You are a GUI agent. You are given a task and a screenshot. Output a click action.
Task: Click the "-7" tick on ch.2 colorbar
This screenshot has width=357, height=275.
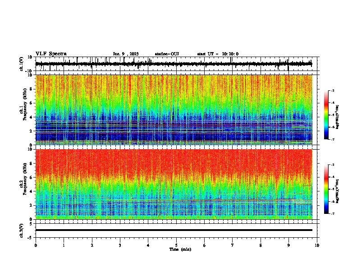333,213
